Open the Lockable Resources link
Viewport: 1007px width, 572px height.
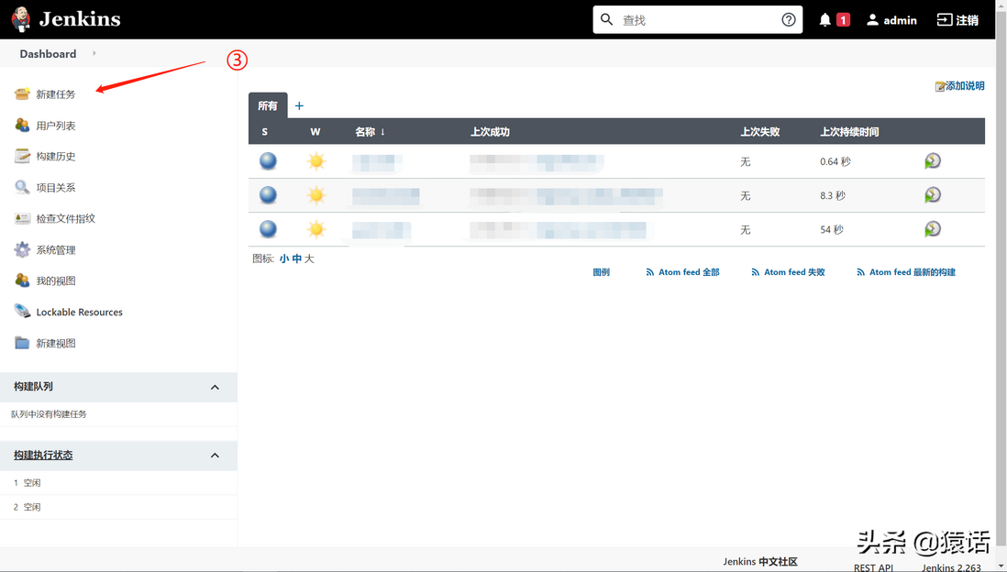pos(80,312)
